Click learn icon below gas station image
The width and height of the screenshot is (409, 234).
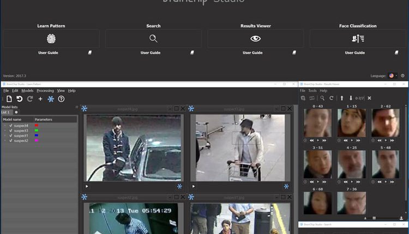click(179, 186)
